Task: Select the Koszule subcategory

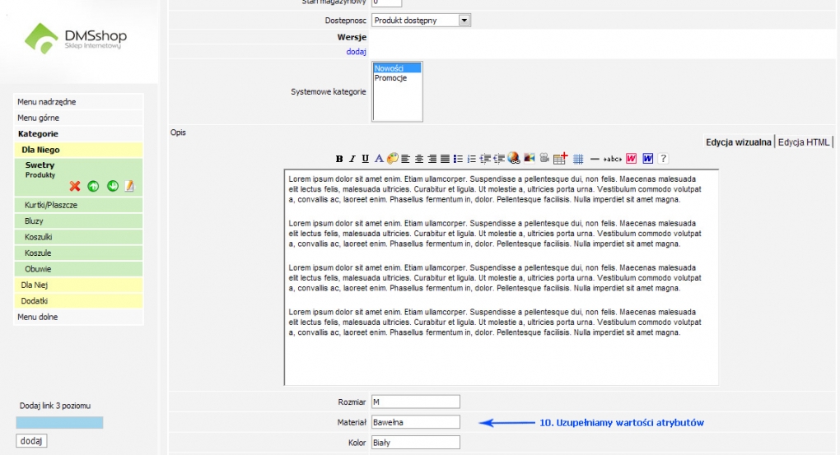Action: coord(78,253)
